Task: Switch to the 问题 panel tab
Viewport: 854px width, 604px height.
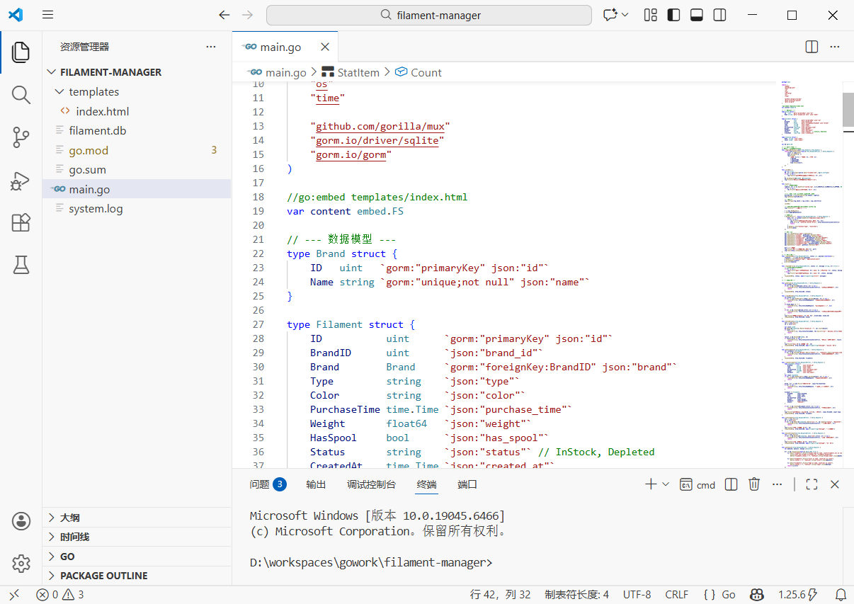Action: [260, 484]
